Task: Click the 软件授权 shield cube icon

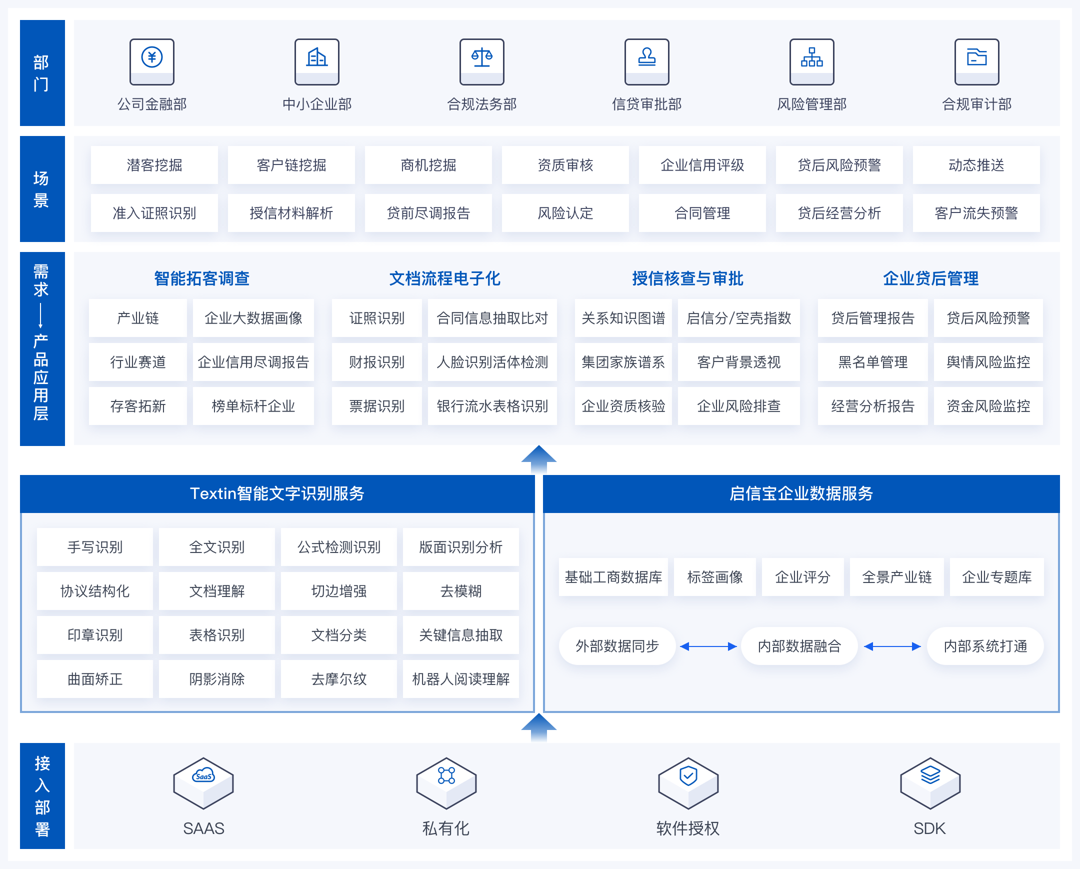Action: [688, 782]
